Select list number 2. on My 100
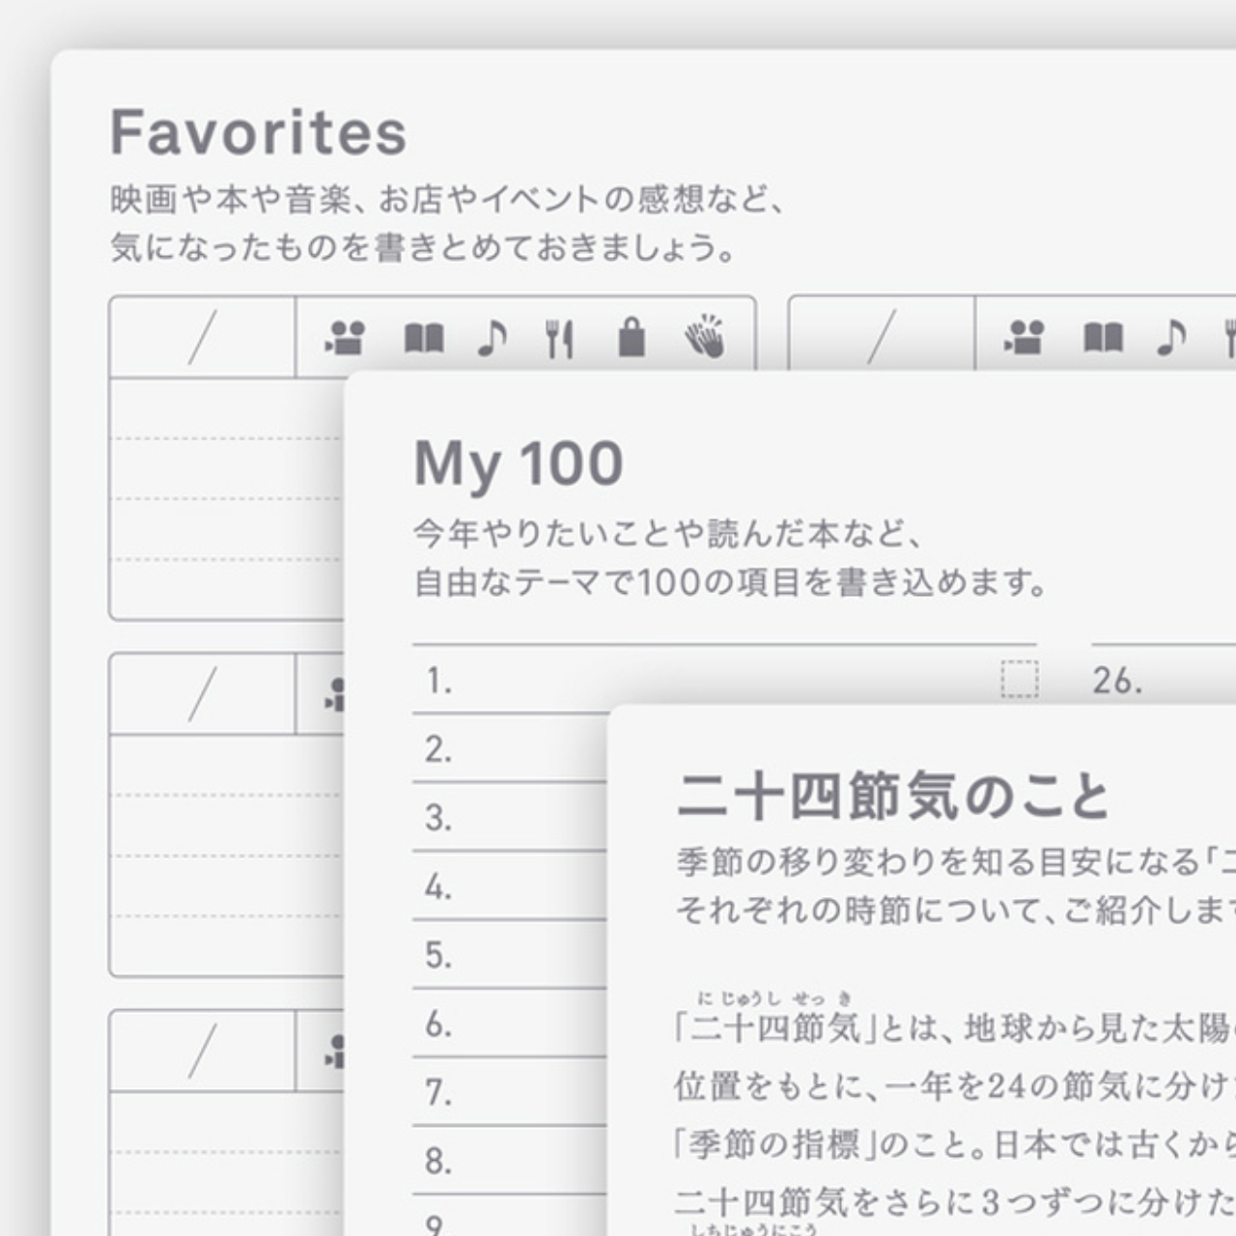Image resolution: width=1236 pixels, height=1236 pixels. [439, 749]
